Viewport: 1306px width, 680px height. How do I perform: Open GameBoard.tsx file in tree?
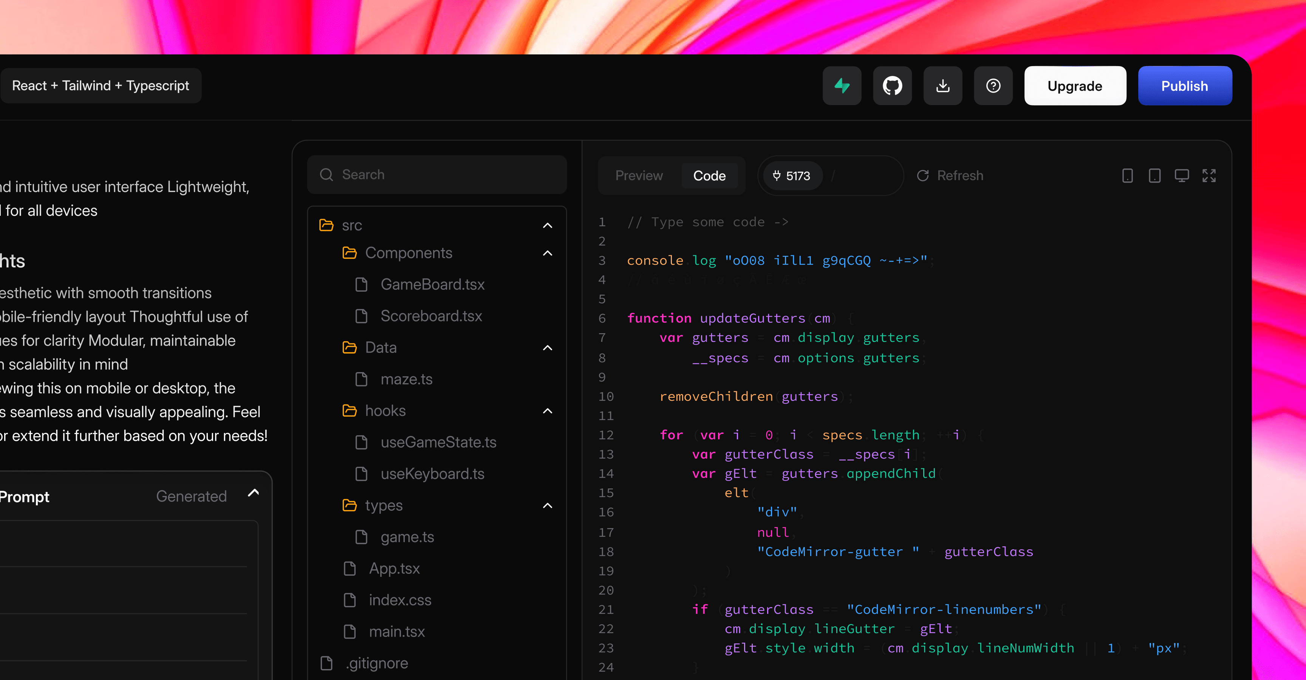[x=432, y=285]
